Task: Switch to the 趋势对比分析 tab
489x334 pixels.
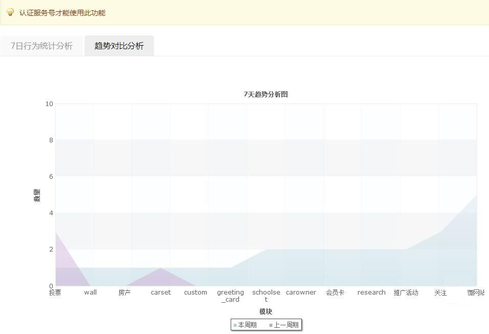Action: point(119,46)
